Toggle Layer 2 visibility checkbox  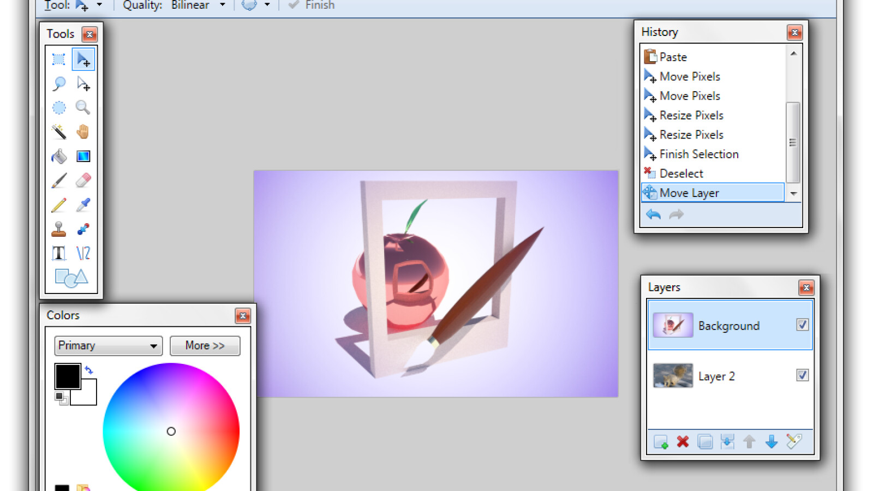pyautogui.click(x=802, y=375)
